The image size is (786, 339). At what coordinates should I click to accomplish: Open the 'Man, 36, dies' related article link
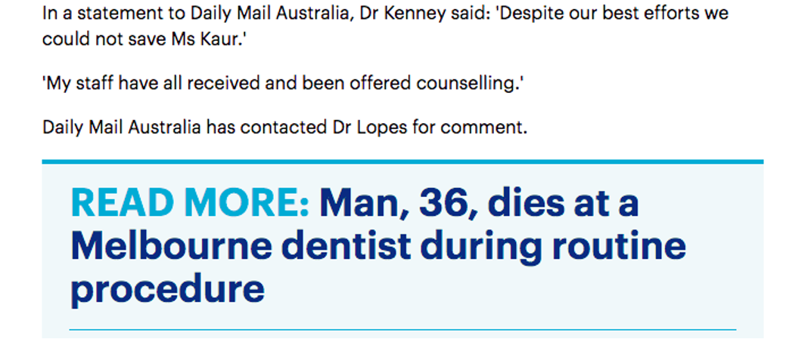coord(378,247)
